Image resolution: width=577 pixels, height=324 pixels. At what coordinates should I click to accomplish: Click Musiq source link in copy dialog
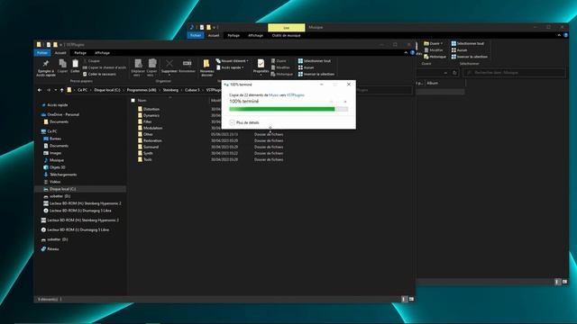coord(273,95)
